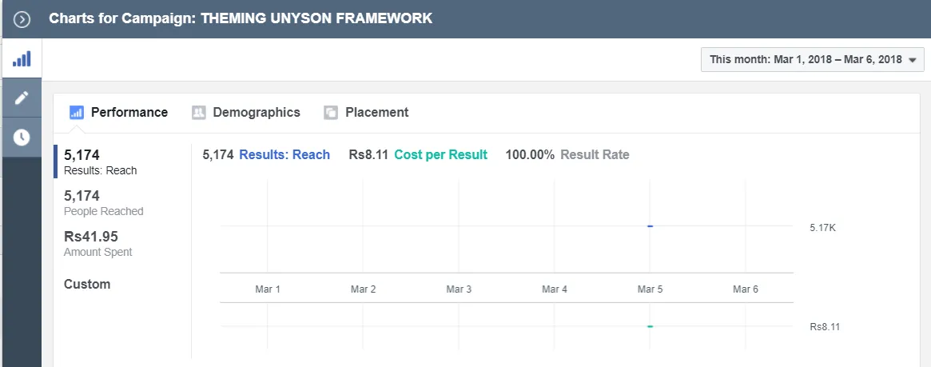
Task: Click the Rs8.11 y-axis value
Action: point(825,326)
